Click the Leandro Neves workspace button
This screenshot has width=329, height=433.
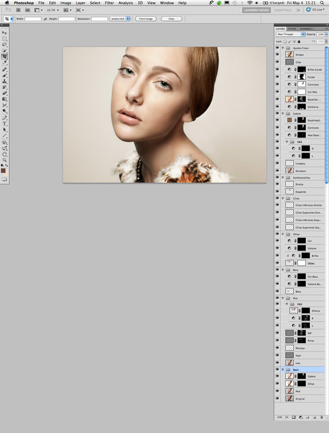[x=256, y=10]
